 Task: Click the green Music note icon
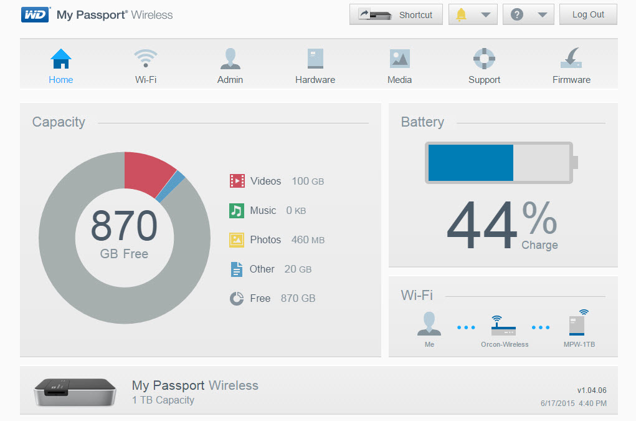pos(237,211)
